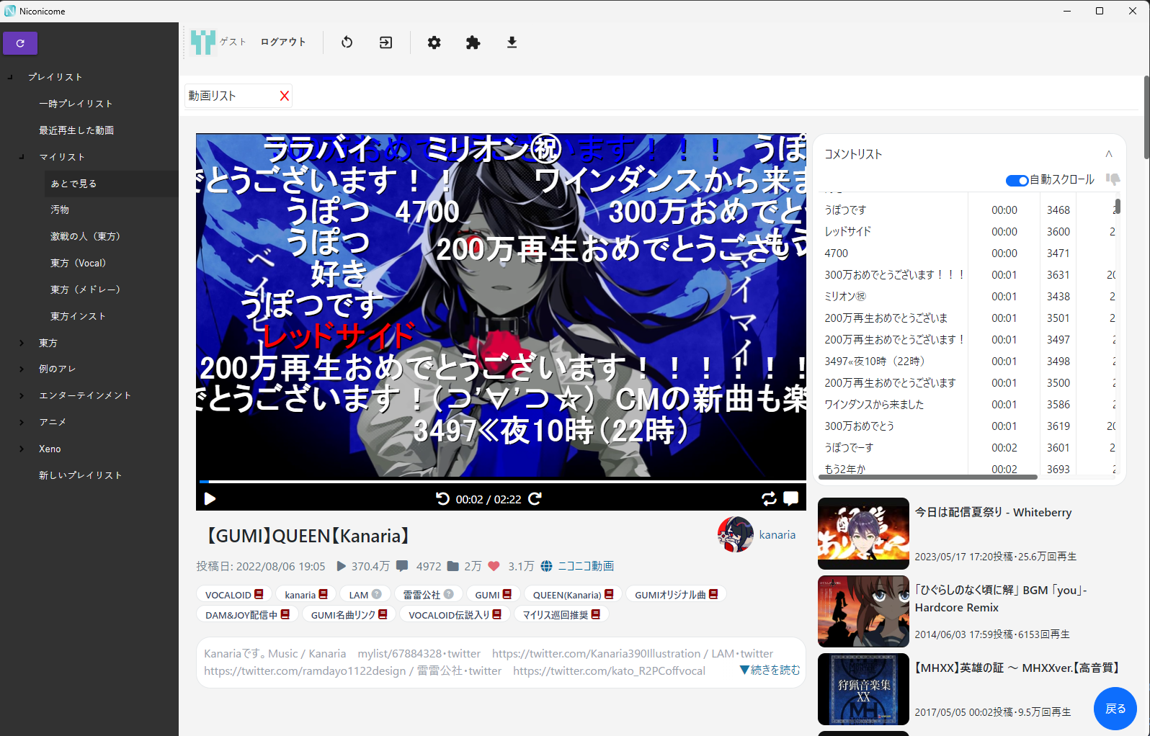
Task: Open the kanaria uploader avatar
Action: 735,534
